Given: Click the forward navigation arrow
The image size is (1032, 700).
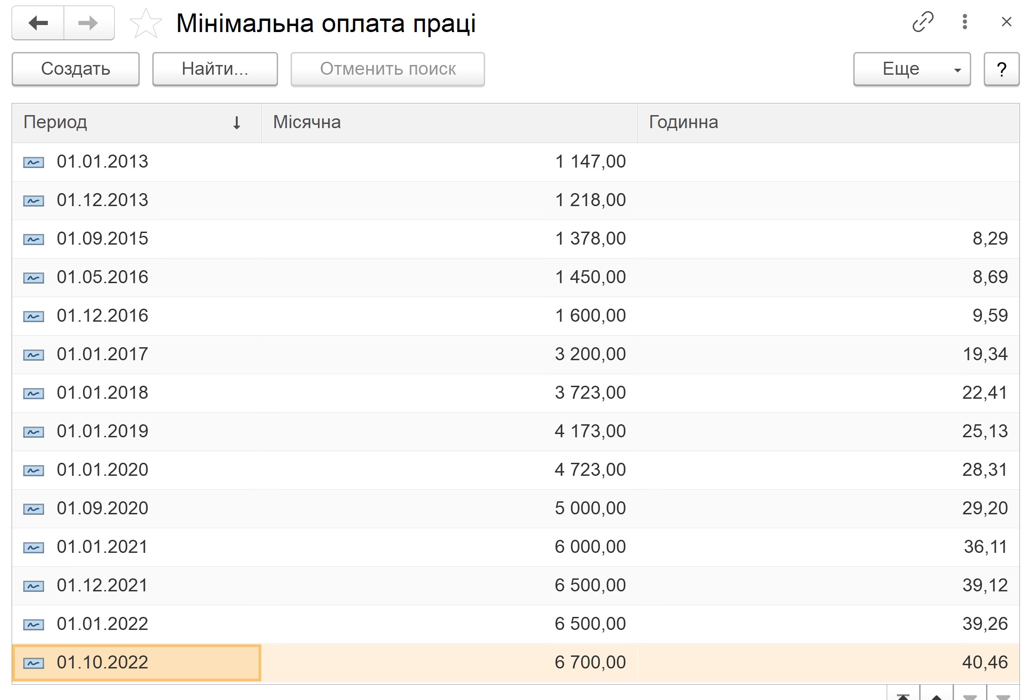Looking at the screenshot, I should [89, 23].
